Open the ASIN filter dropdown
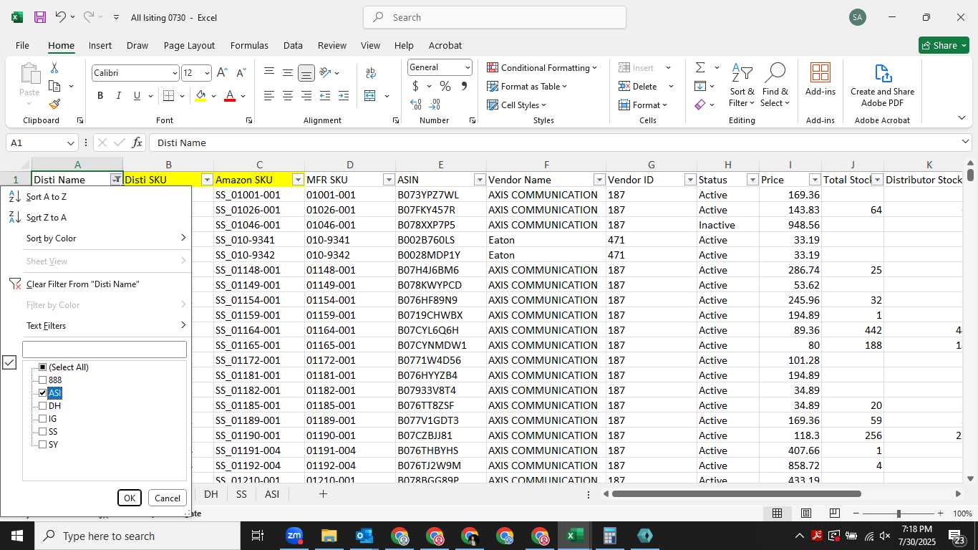The image size is (978, 550). [x=480, y=180]
